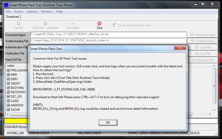
Task: Open the Options menu
Action: [32, 12]
